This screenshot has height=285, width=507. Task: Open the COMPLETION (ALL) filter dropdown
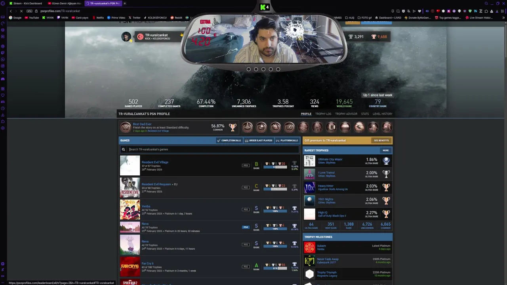click(229, 141)
